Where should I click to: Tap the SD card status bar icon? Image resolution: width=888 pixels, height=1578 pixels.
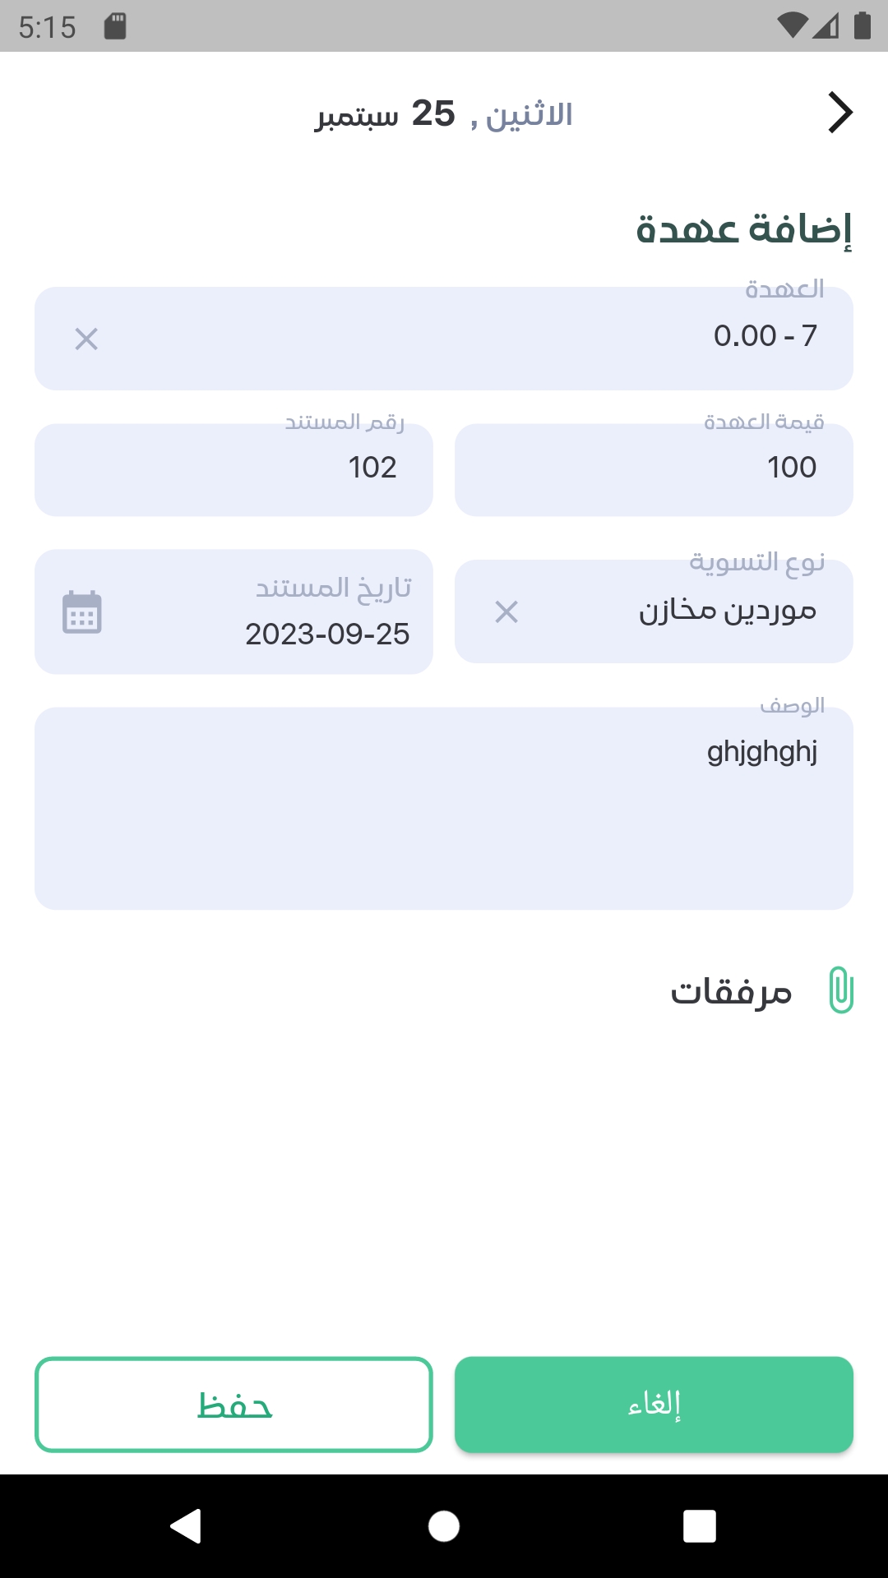tap(115, 26)
